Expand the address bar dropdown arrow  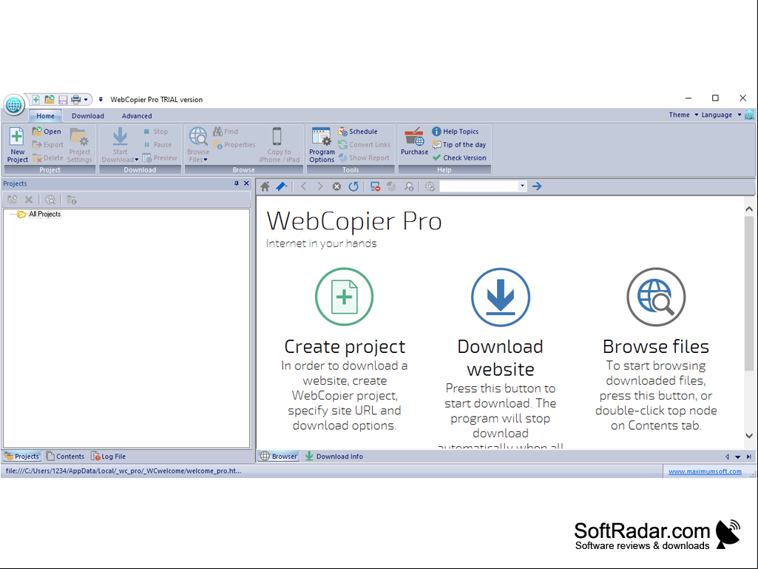click(x=522, y=186)
